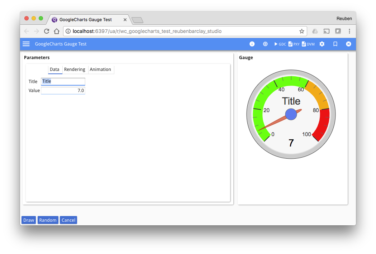Viewport: 376px width, 254px height.
Task: Select the Data tab
Action: pyautogui.click(x=55, y=69)
